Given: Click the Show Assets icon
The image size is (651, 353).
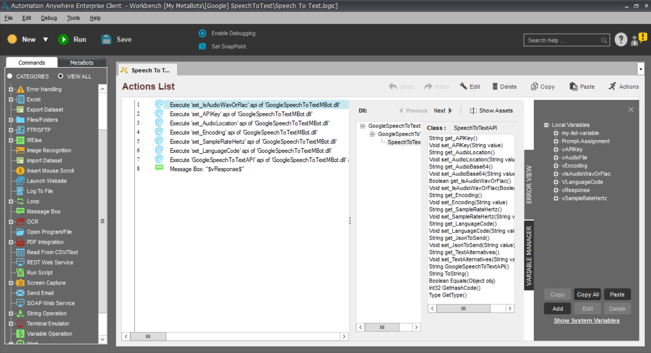Looking at the screenshot, I should 473,111.
